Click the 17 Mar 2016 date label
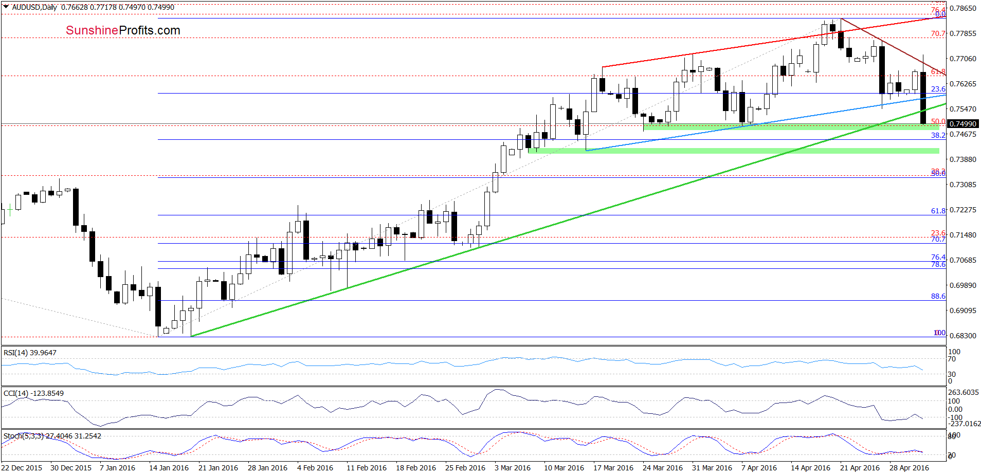This screenshot has height=475, width=981. (x=613, y=468)
